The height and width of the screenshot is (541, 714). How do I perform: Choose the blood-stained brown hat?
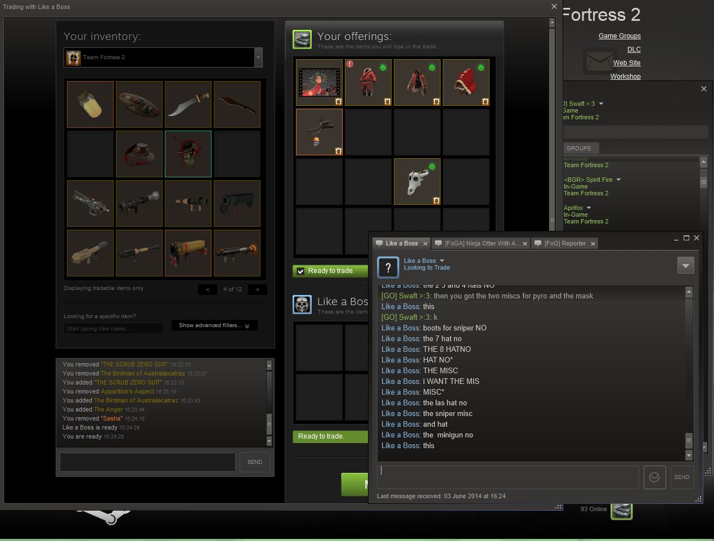click(x=139, y=154)
